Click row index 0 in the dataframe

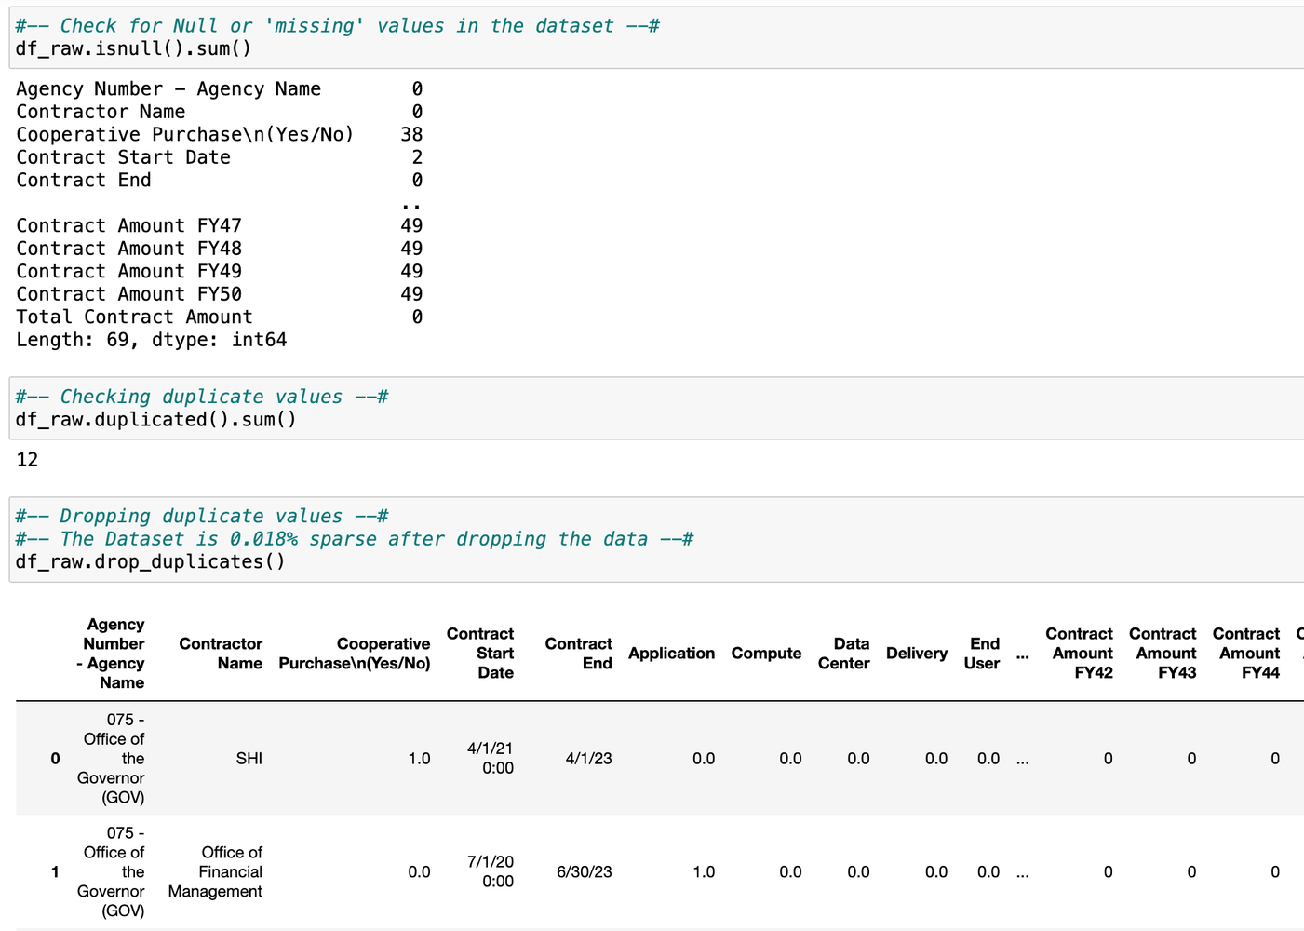[x=55, y=759]
